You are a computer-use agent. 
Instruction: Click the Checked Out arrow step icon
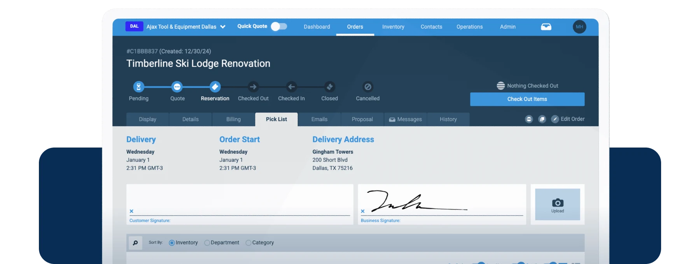[x=253, y=87]
